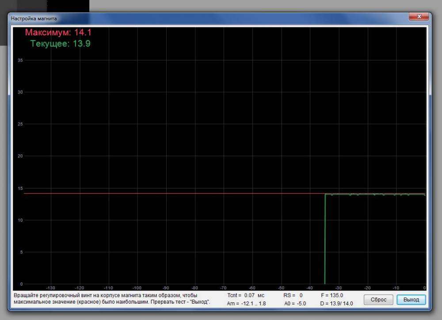Screen dimensions: 442x320
Task: Click the -50 label on horizontal axis
Action: [x=280, y=288]
